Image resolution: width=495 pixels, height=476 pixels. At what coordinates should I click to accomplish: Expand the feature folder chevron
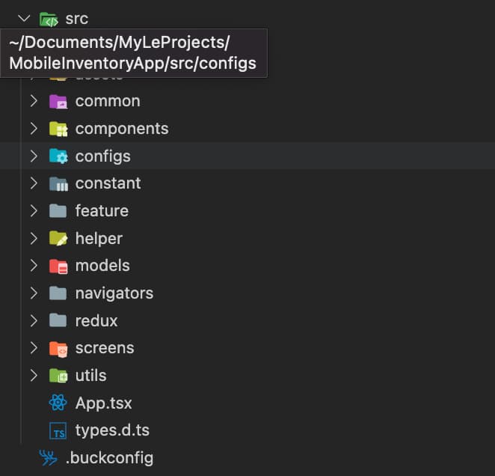coord(34,211)
